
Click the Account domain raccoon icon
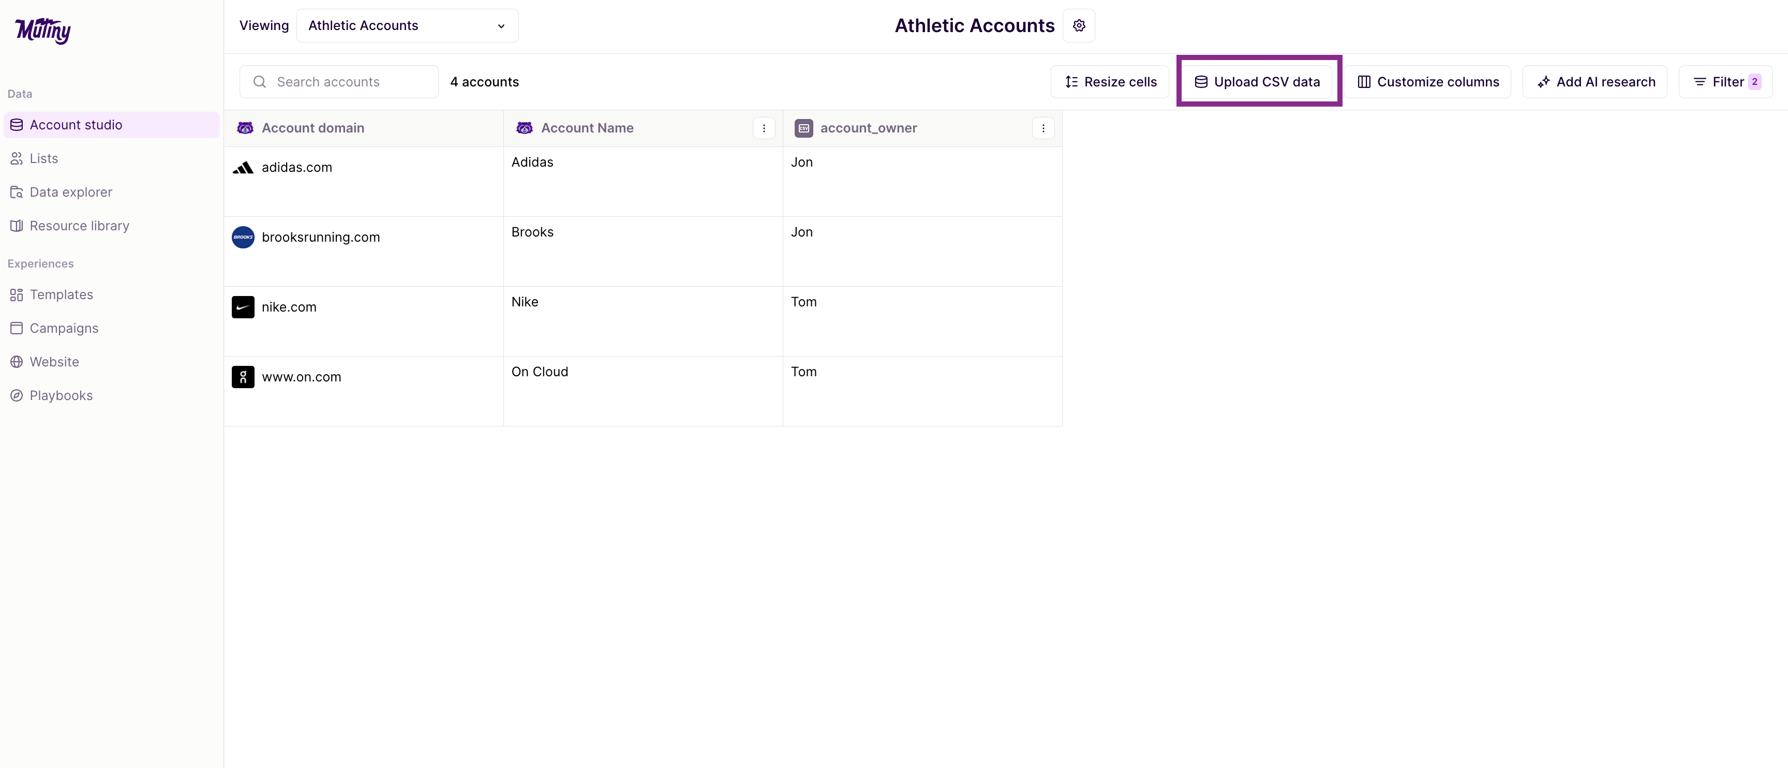click(x=245, y=128)
